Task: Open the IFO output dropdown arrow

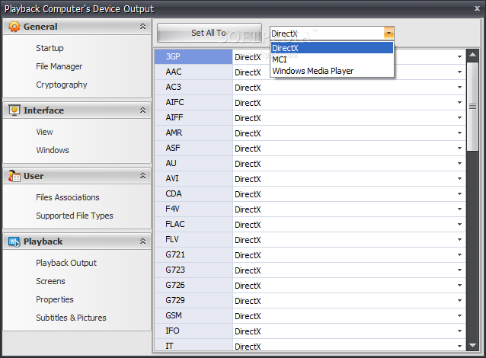Action: pyautogui.click(x=459, y=331)
